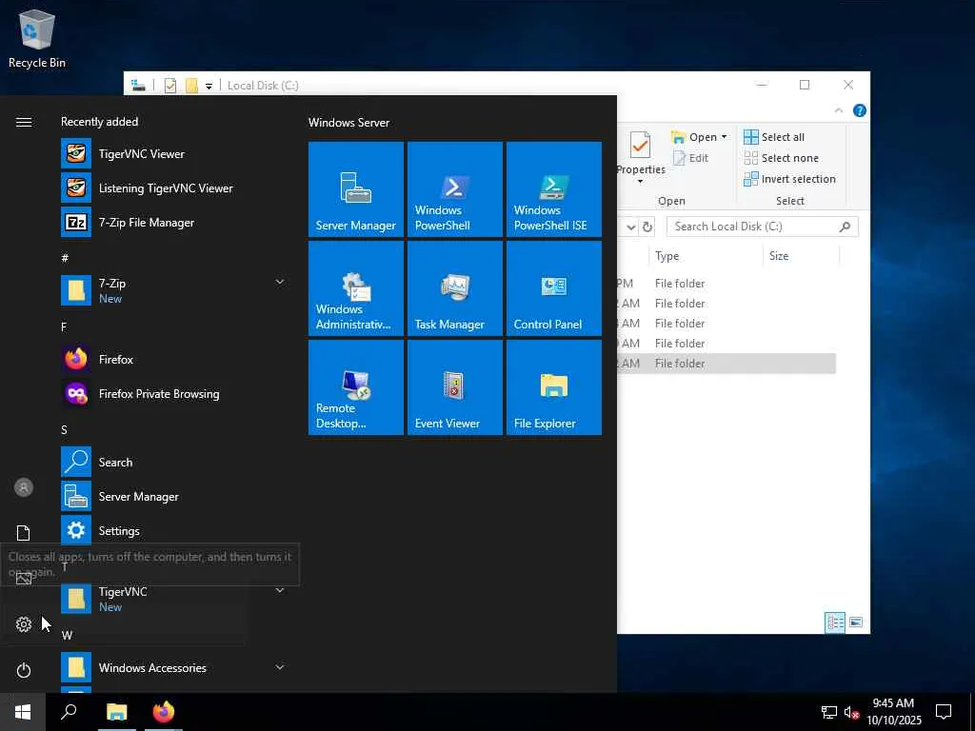Switch to Large icons view layout icon

(856, 622)
